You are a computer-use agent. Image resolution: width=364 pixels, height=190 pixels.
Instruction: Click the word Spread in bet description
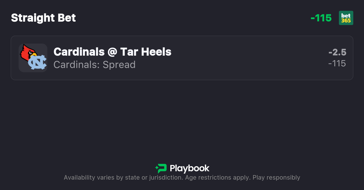click(119, 65)
